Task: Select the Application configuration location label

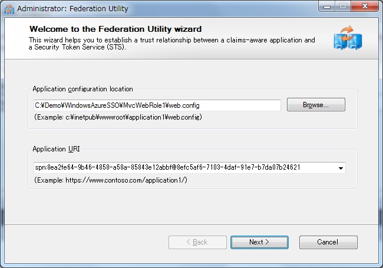Action: point(83,89)
